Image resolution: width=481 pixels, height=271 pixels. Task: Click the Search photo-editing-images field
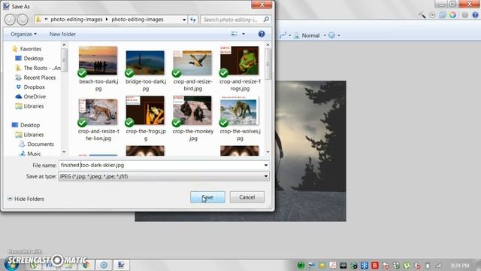point(231,20)
